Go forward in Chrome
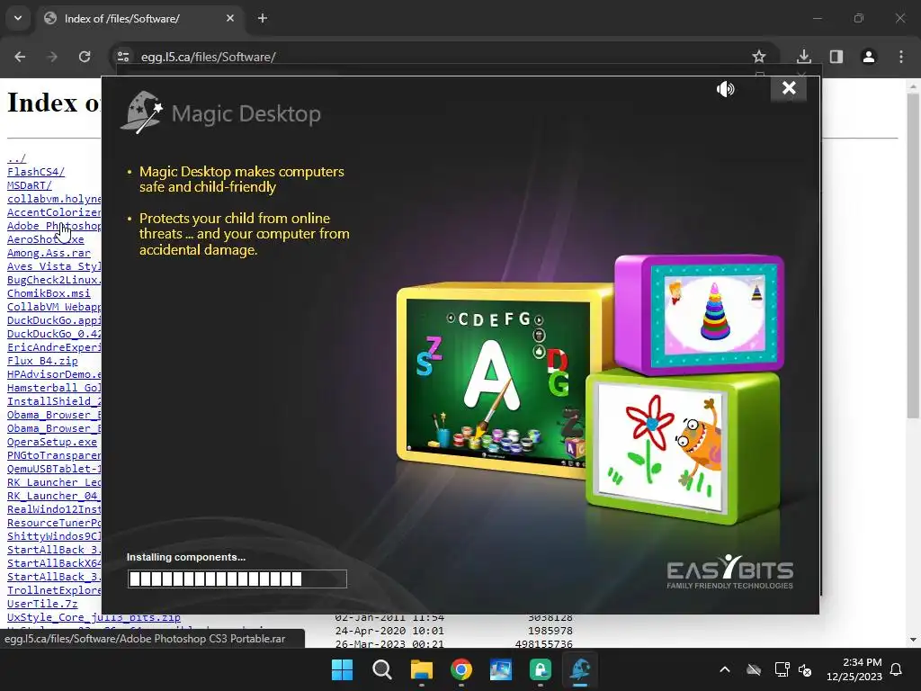The height and width of the screenshot is (691, 921). tap(52, 57)
